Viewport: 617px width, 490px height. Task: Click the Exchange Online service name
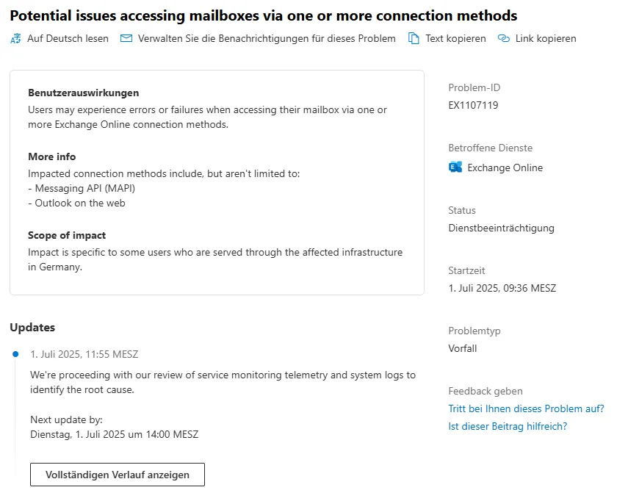[505, 167]
